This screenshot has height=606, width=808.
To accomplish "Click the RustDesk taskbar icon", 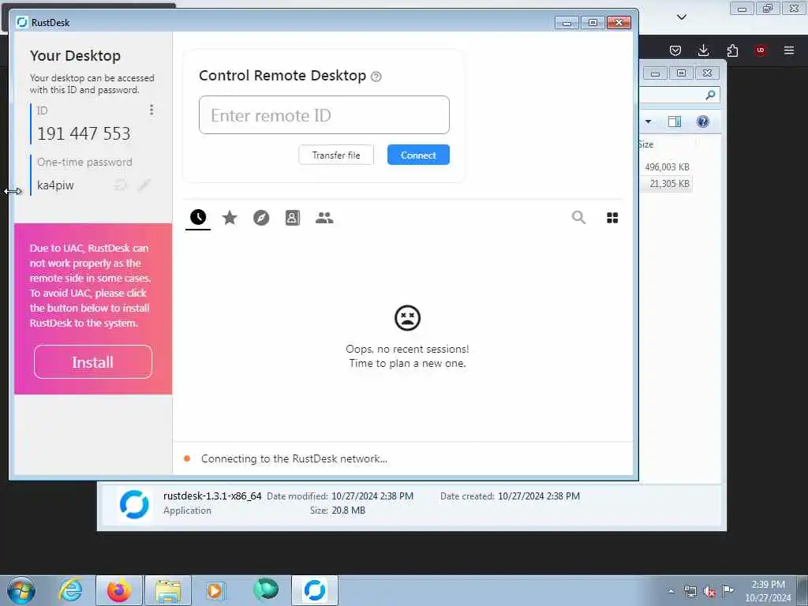I will tap(315, 590).
